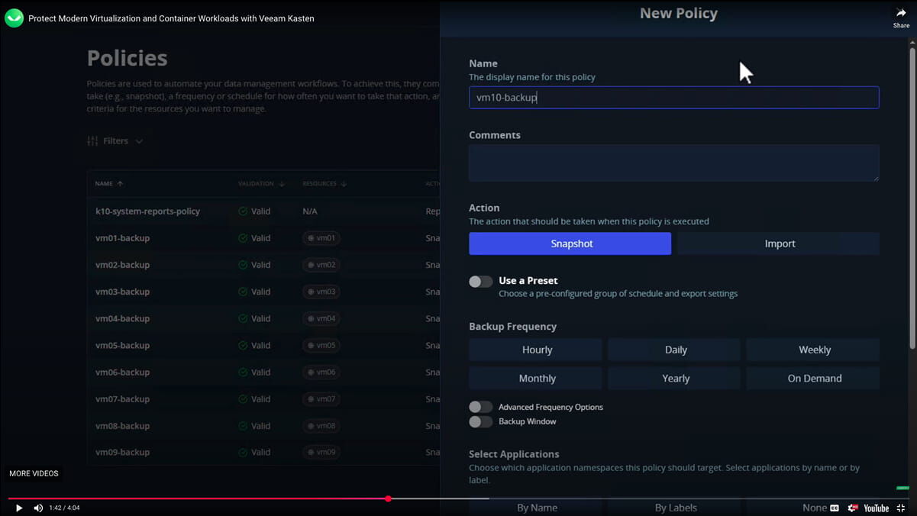Enable the Use a Preset toggle
Viewport: 917px width, 516px height.
click(480, 282)
